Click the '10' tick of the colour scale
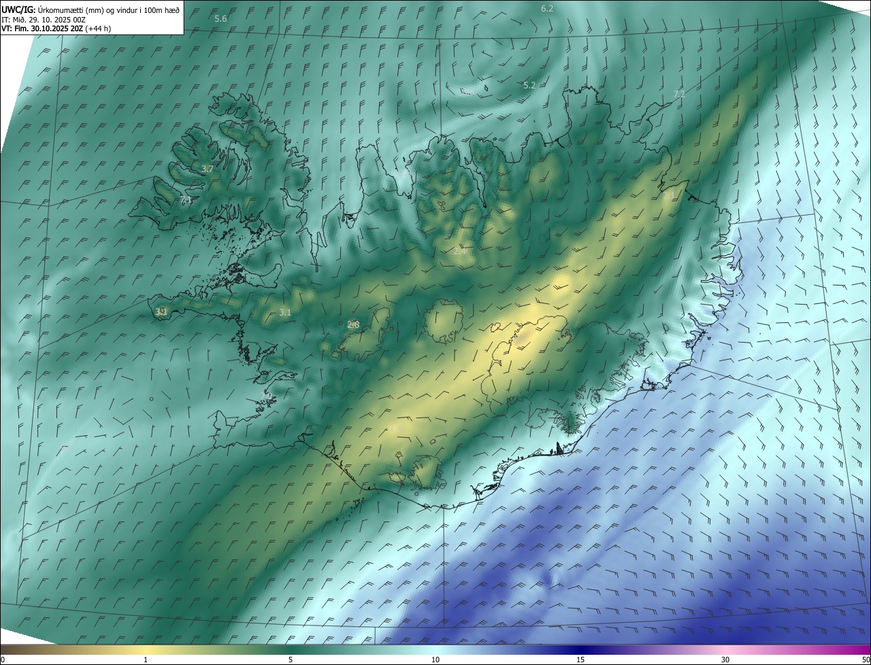The height and width of the screenshot is (665, 871). (x=435, y=660)
